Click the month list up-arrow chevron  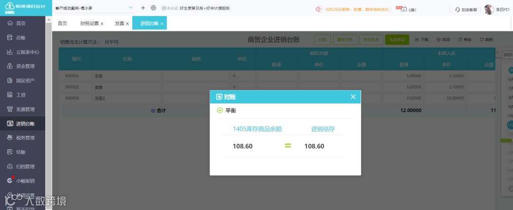pyautogui.click(x=511, y=70)
